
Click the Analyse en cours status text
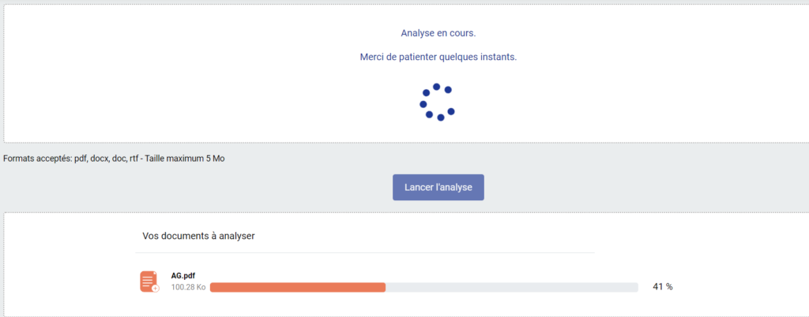438,33
